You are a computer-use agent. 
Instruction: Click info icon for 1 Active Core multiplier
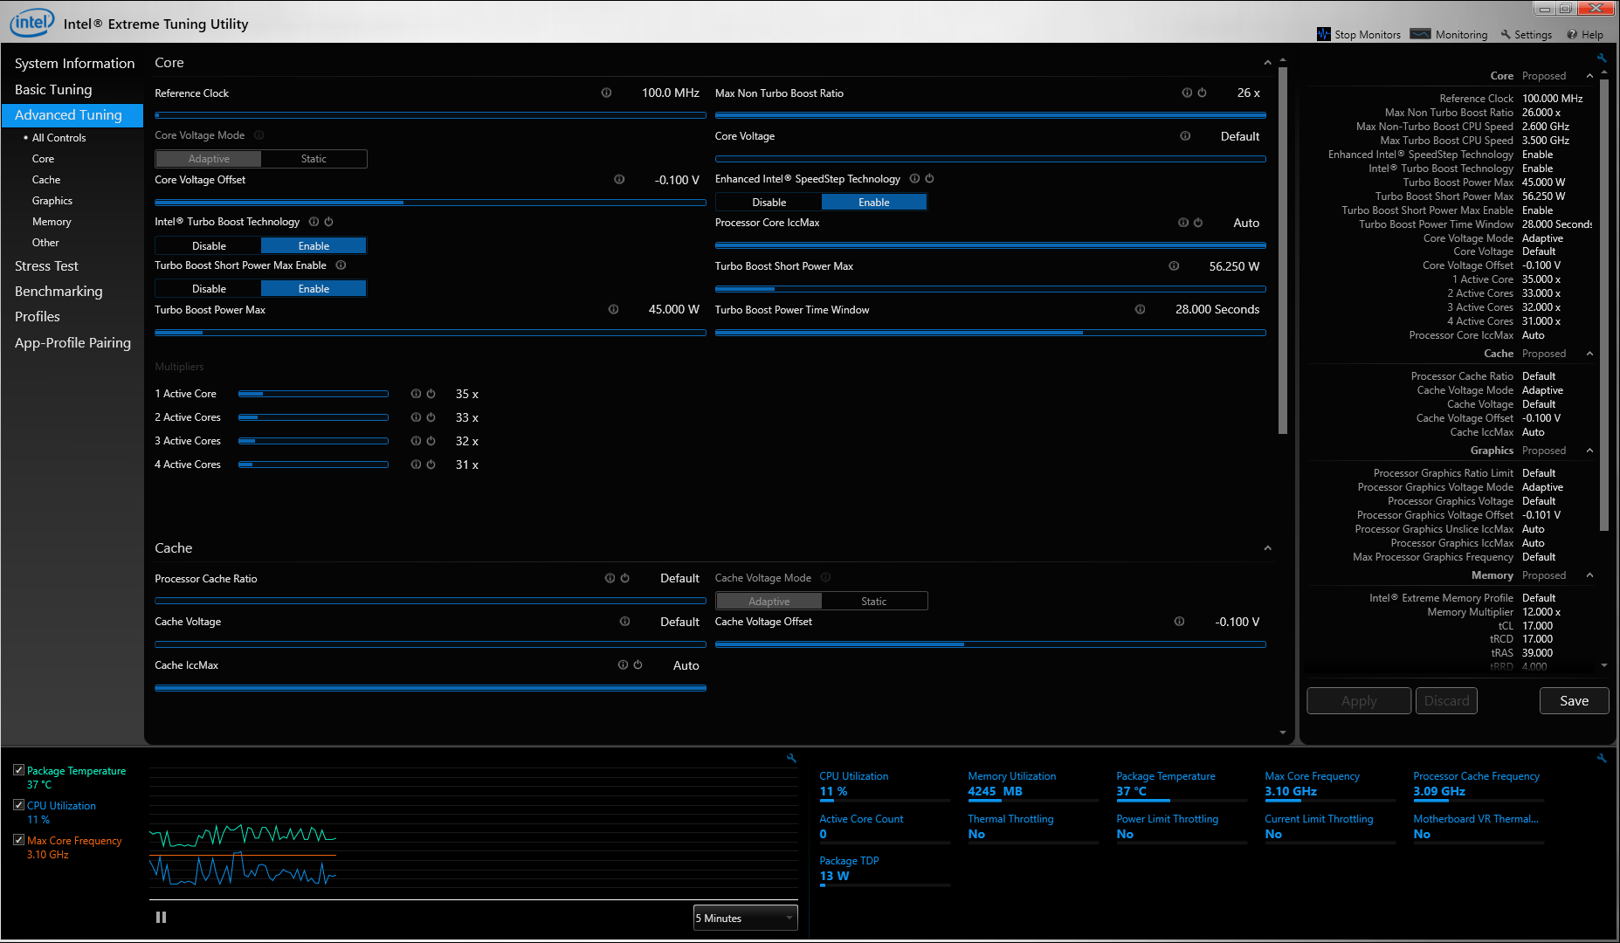416,394
